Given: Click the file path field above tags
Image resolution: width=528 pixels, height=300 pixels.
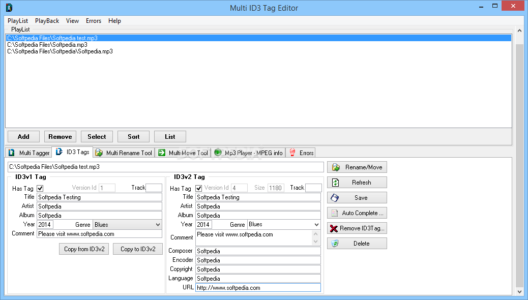Looking at the screenshot, I should coord(166,167).
